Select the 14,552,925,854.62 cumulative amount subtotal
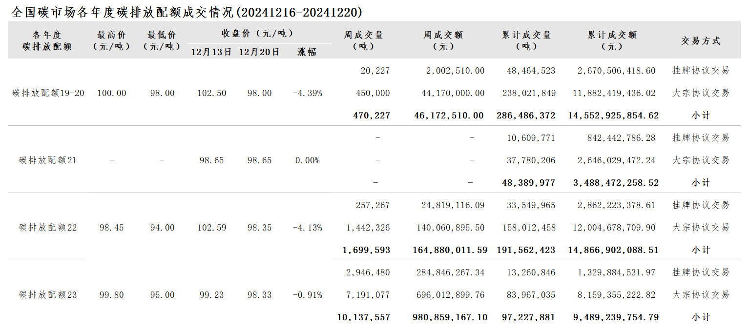Viewport: 749px width, 329px height. [x=613, y=116]
